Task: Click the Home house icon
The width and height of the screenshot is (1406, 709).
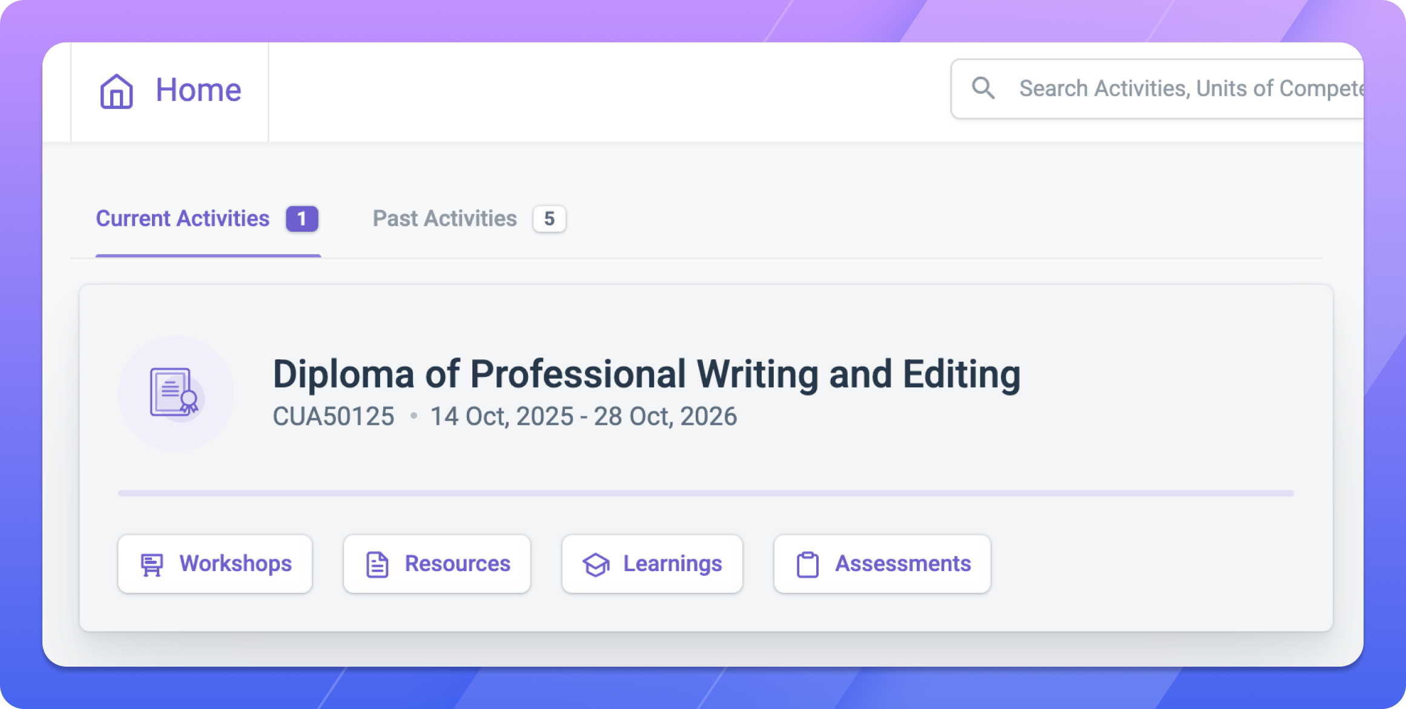Action: coord(116,91)
